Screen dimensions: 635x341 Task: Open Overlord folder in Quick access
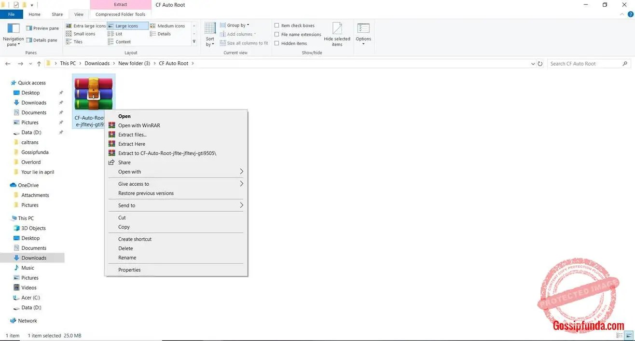click(31, 162)
